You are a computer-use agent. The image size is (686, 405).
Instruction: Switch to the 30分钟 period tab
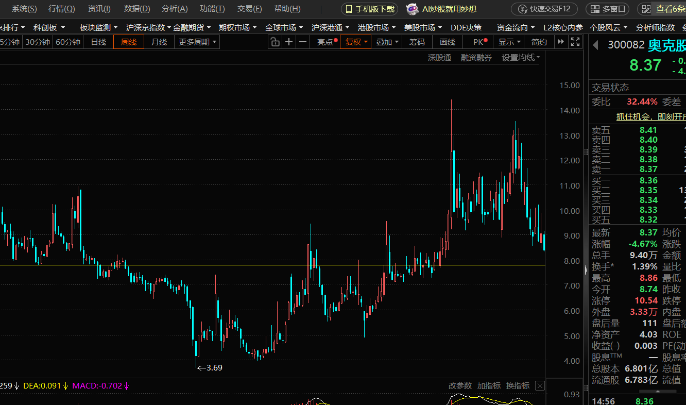point(38,42)
